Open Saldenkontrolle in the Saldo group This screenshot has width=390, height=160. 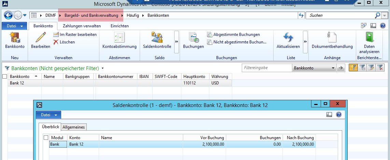(157, 38)
